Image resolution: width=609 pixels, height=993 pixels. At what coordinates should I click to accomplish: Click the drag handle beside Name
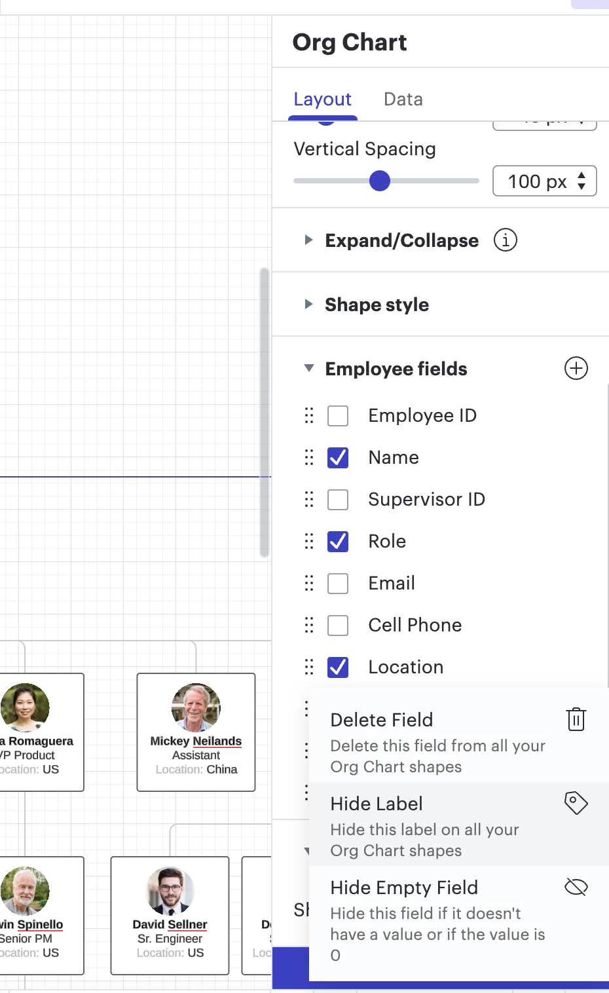tap(308, 457)
